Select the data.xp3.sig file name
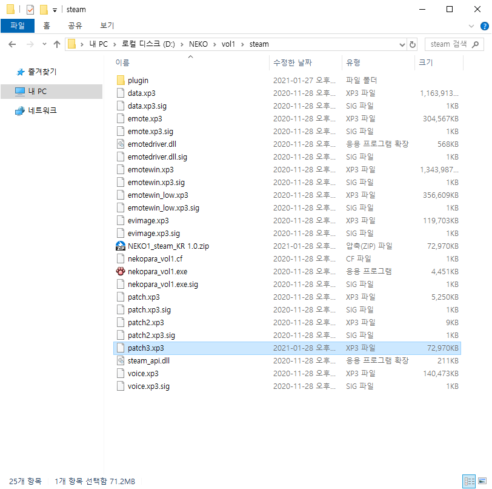The height and width of the screenshot is (489, 492). [x=147, y=106]
